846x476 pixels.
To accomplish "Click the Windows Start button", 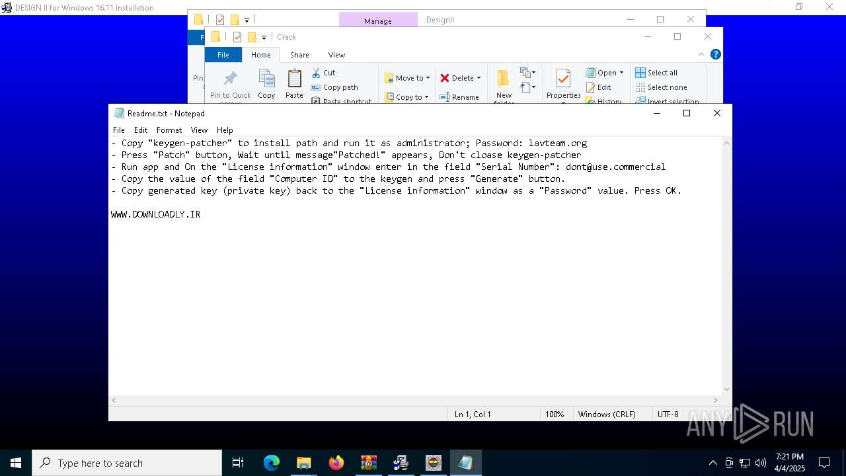I will coord(16,463).
